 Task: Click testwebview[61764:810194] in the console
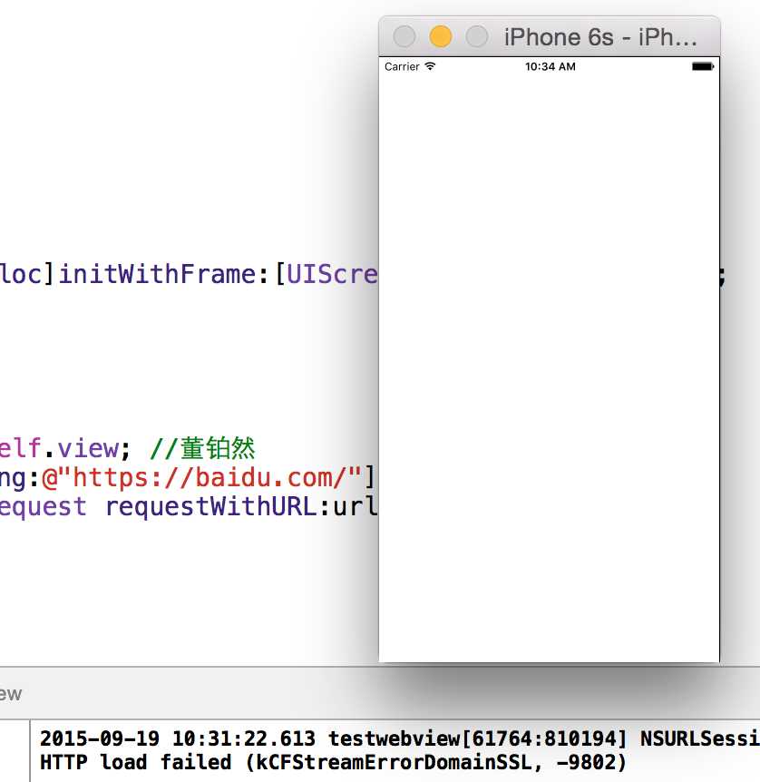pyautogui.click(x=477, y=738)
